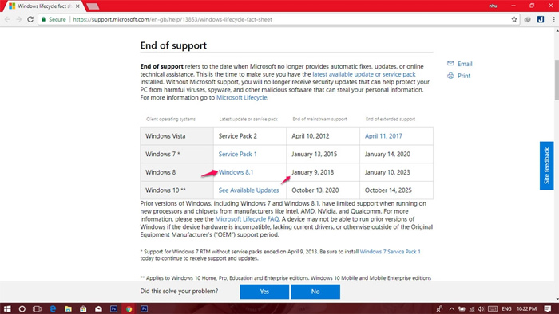Launch Microsoft Edge from taskbar
Viewport: 559px width, 314px height.
[53, 308]
